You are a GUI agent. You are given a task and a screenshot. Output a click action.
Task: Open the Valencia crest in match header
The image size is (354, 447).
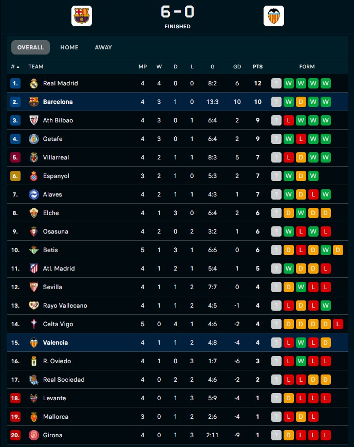pyautogui.click(x=274, y=16)
